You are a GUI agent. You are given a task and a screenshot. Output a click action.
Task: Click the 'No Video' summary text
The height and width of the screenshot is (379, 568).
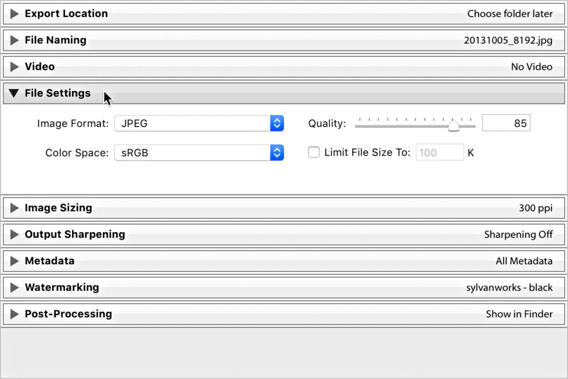coord(532,66)
